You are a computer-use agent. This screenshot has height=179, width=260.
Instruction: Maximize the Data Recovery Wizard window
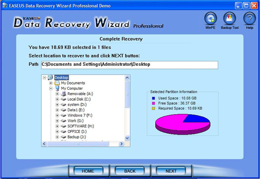246,6
